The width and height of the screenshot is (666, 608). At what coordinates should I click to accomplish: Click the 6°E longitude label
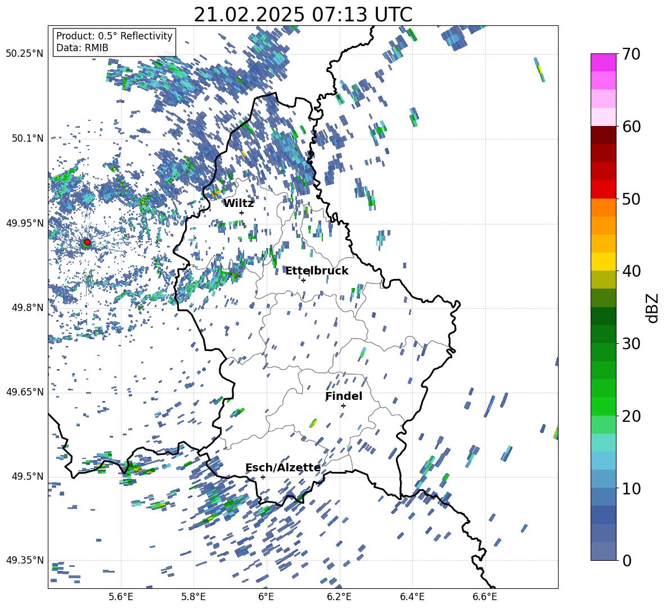266,597
